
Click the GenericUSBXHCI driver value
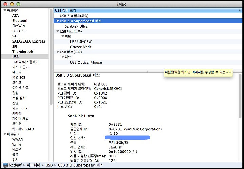108,89
